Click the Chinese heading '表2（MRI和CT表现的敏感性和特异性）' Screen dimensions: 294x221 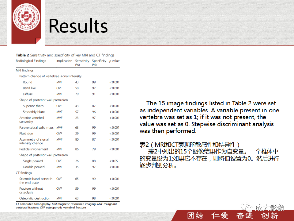190,145
